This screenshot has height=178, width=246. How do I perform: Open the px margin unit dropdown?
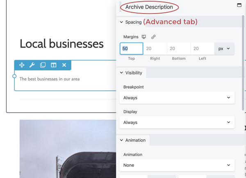point(224,49)
